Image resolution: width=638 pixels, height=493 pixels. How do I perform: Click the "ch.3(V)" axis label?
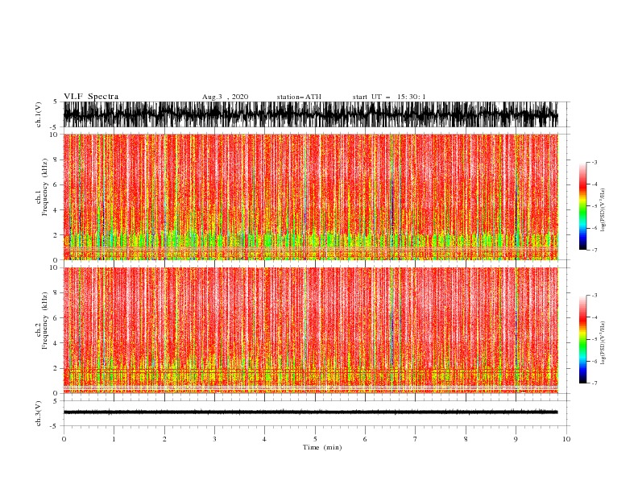coord(39,413)
